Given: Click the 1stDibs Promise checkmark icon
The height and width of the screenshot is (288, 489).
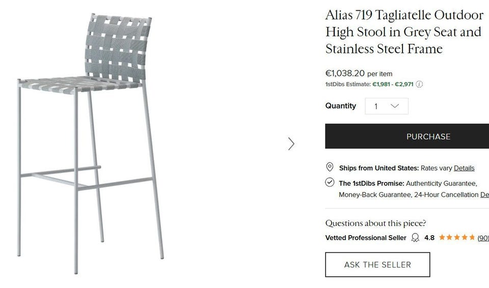Looking at the screenshot, I should coord(330,182).
